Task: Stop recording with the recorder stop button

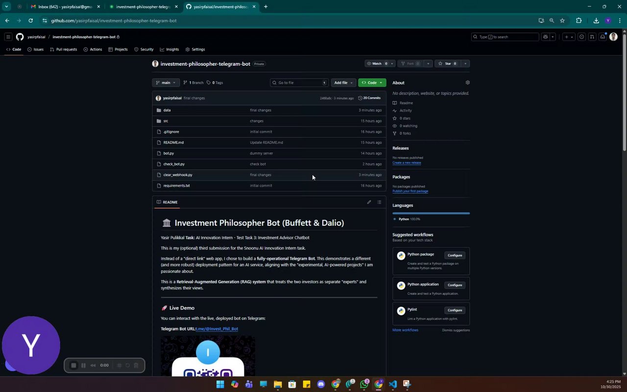Action: tap(73, 366)
